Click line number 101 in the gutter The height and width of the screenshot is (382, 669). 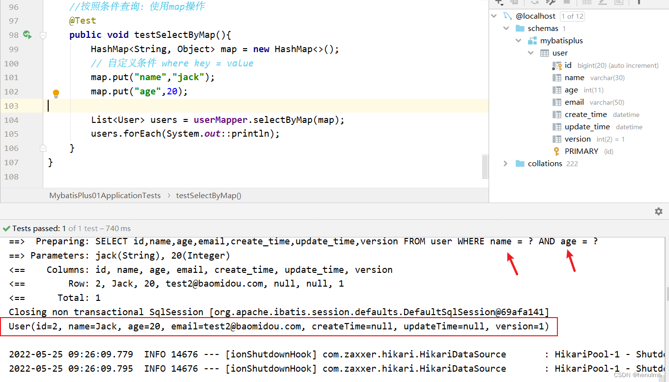pyautogui.click(x=11, y=77)
